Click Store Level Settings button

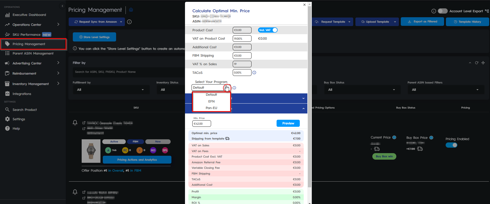[94, 37]
